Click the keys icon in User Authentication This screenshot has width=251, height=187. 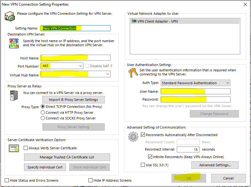[x=133, y=73]
